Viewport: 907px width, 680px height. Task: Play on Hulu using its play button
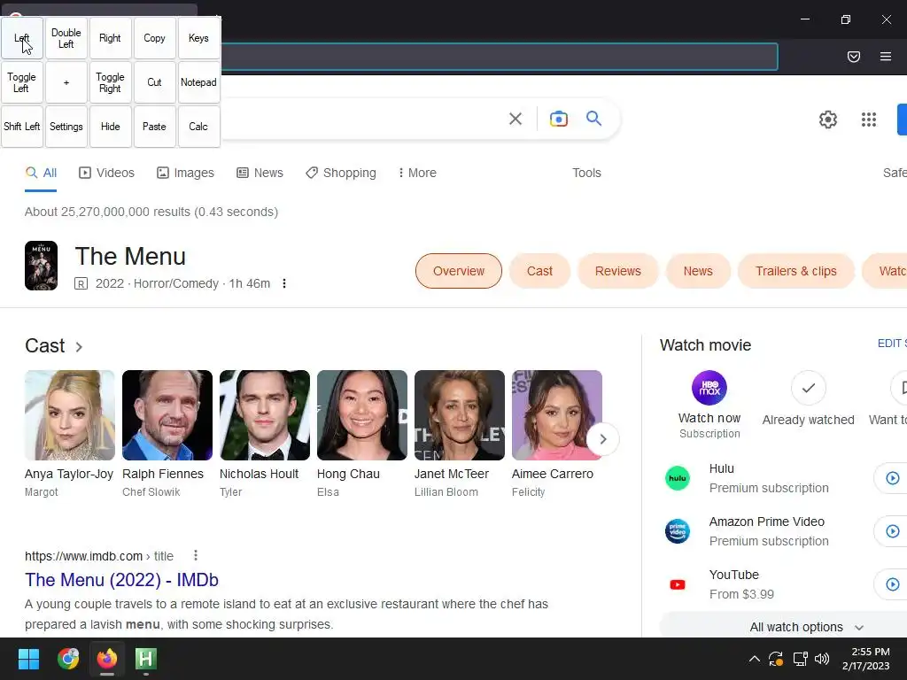(893, 478)
